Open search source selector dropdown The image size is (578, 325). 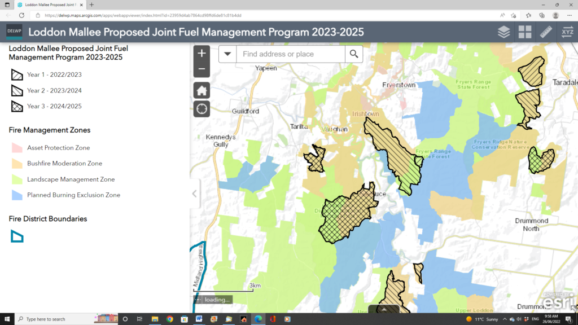pos(227,54)
